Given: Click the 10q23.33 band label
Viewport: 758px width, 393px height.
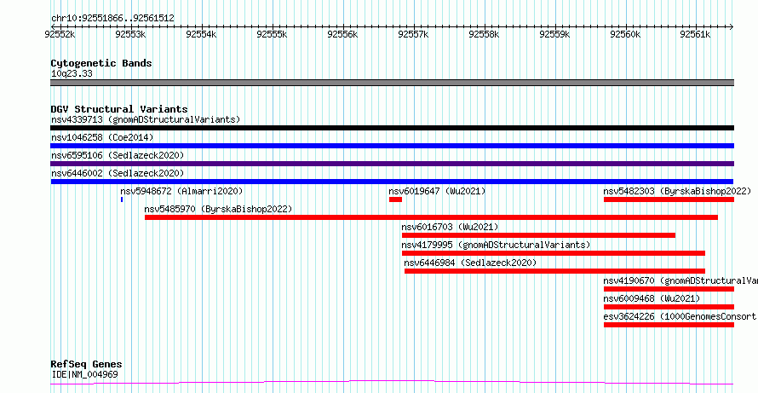Looking at the screenshot, I should pos(72,74).
